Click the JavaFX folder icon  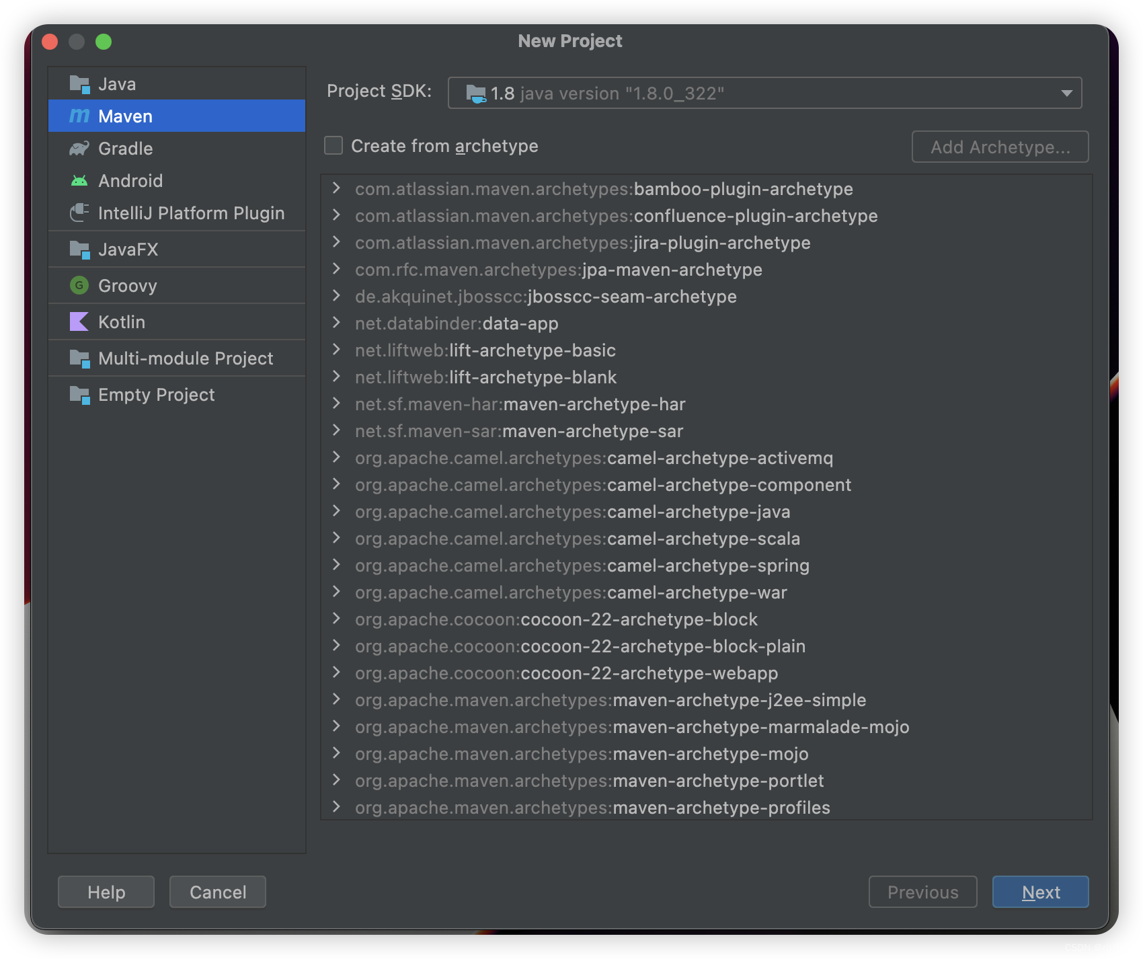coord(79,250)
